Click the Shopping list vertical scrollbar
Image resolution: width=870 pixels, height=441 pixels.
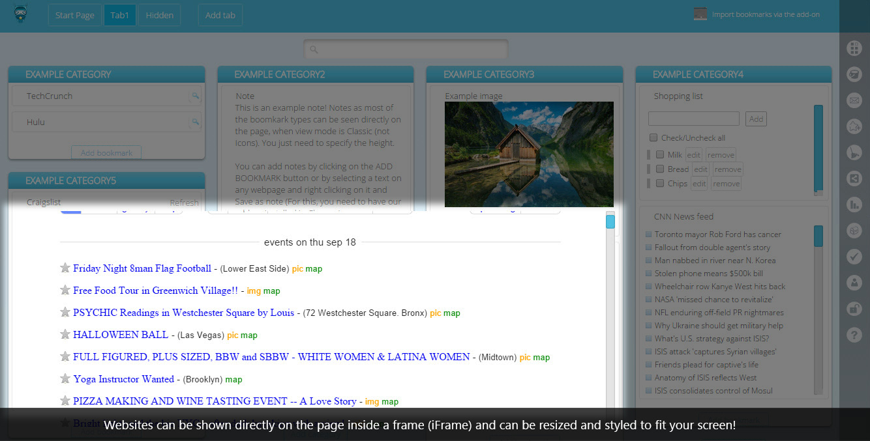point(818,150)
